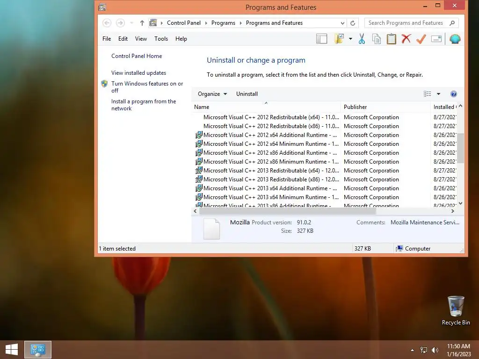The height and width of the screenshot is (359, 479).
Task: Sort by the Publisher column header
Action: [x=385, y=107]
